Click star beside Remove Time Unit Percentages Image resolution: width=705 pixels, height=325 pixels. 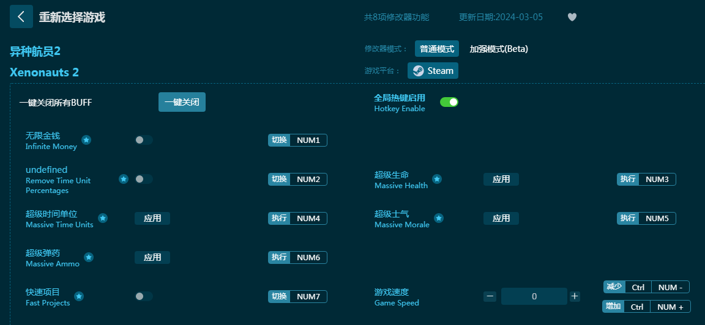124,179
